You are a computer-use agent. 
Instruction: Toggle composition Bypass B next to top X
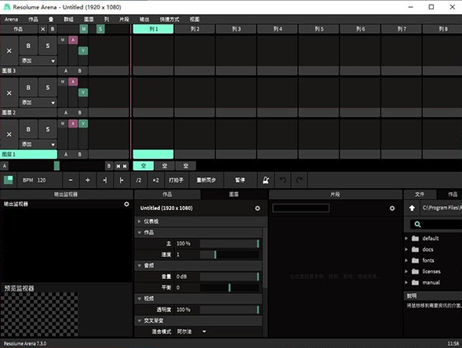[53, 29]
